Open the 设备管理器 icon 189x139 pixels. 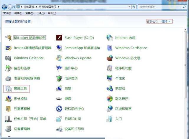coord(8,129)
